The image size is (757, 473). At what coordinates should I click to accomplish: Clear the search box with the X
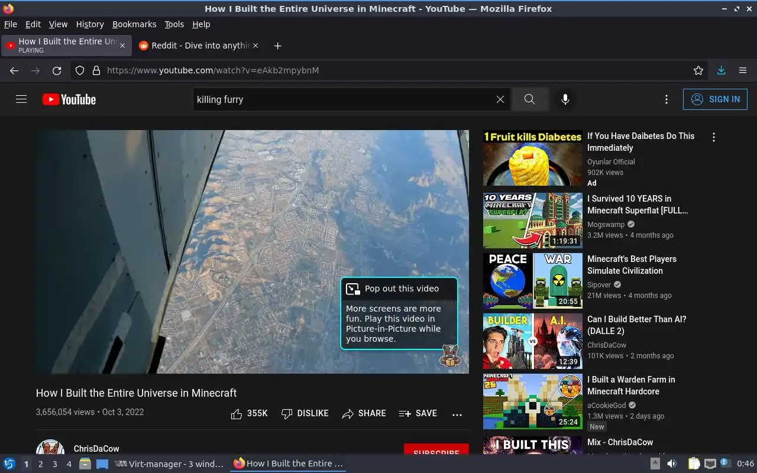tap(500, 99)
